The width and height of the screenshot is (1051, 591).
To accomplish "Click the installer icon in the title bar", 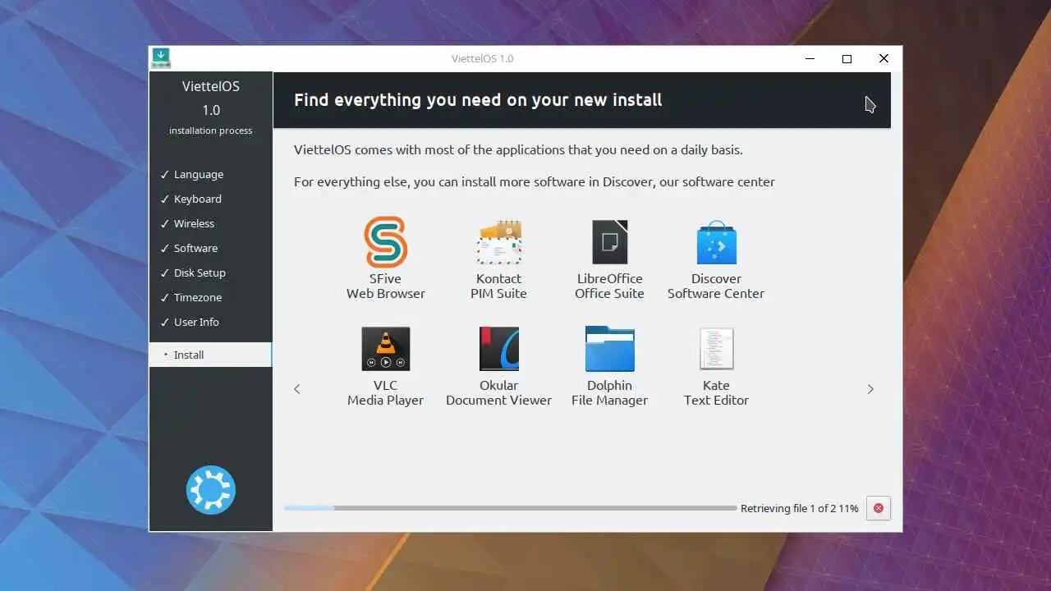I will click(x=161, y=58).
